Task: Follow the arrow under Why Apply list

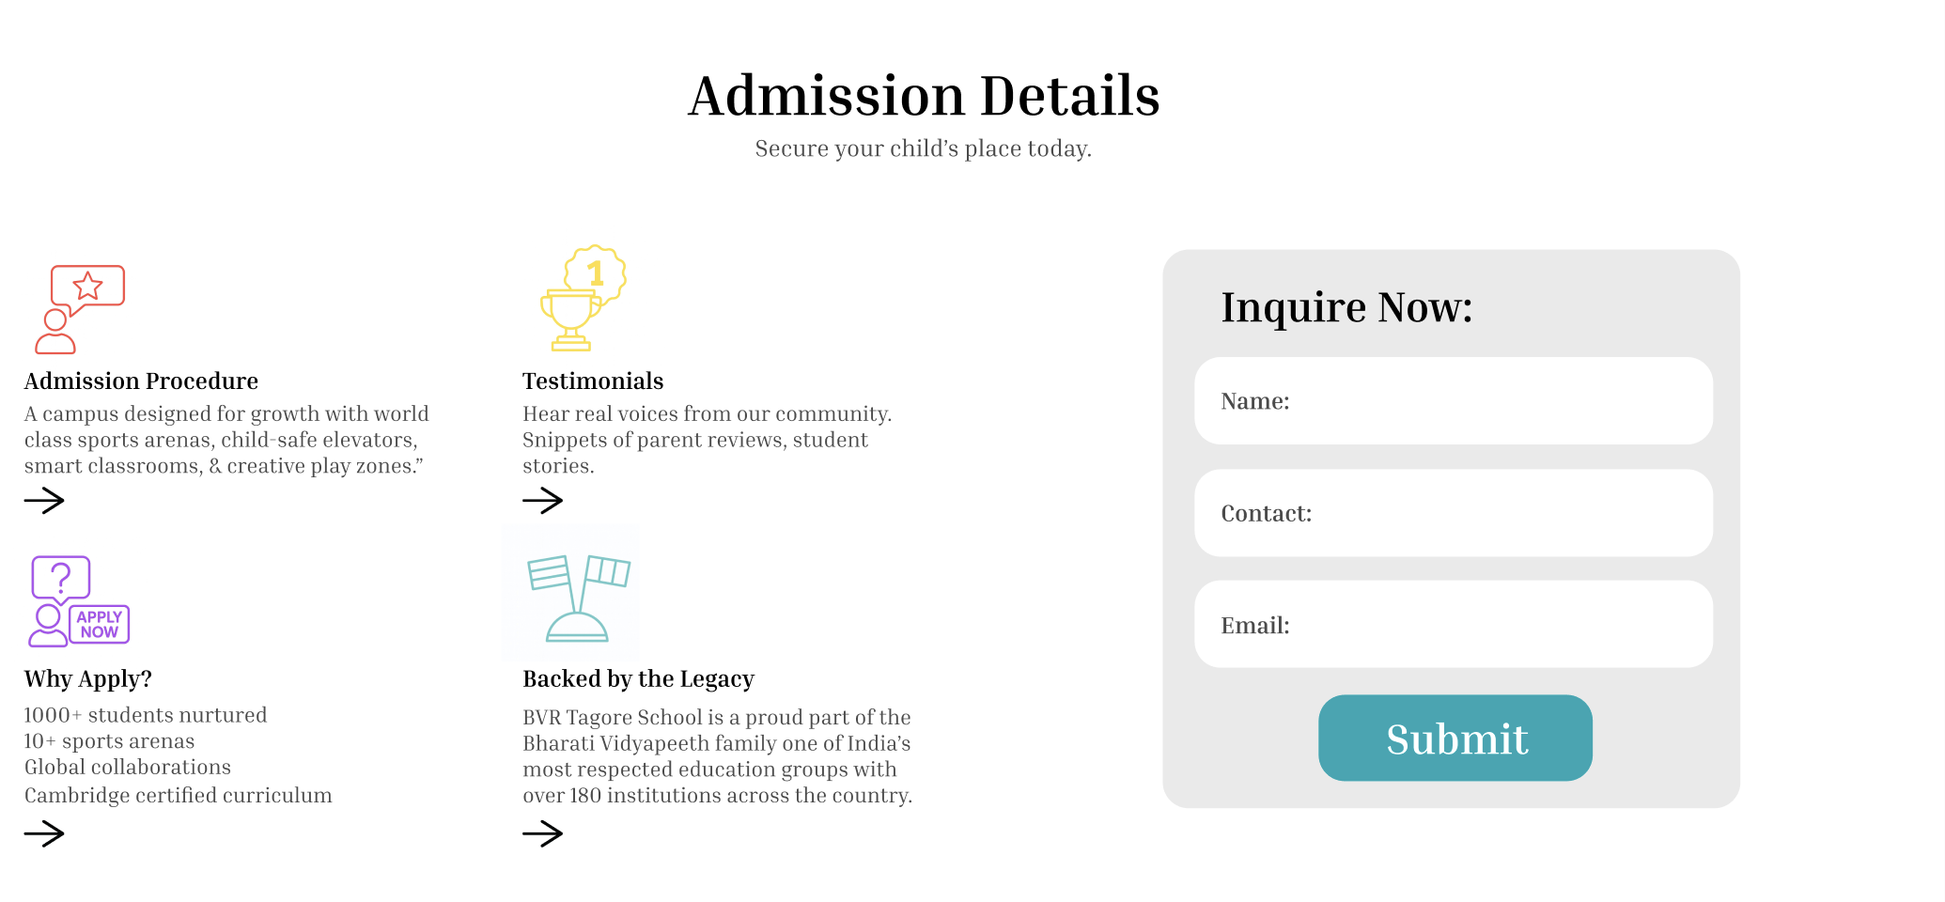Action: (x=44, y=833)
